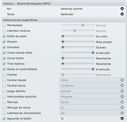
Task: Enable the Centrar checkbox
Action: click(x=4, y=75)
